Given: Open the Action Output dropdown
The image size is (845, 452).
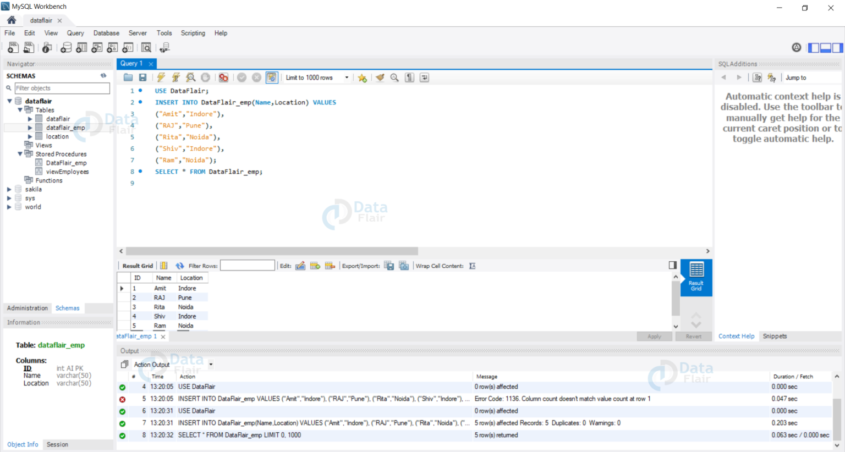Looking at the screenshot, I should [211, 365].
